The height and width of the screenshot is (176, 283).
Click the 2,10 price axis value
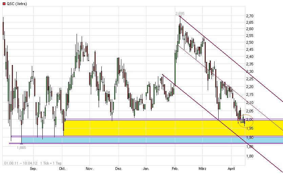250,103
